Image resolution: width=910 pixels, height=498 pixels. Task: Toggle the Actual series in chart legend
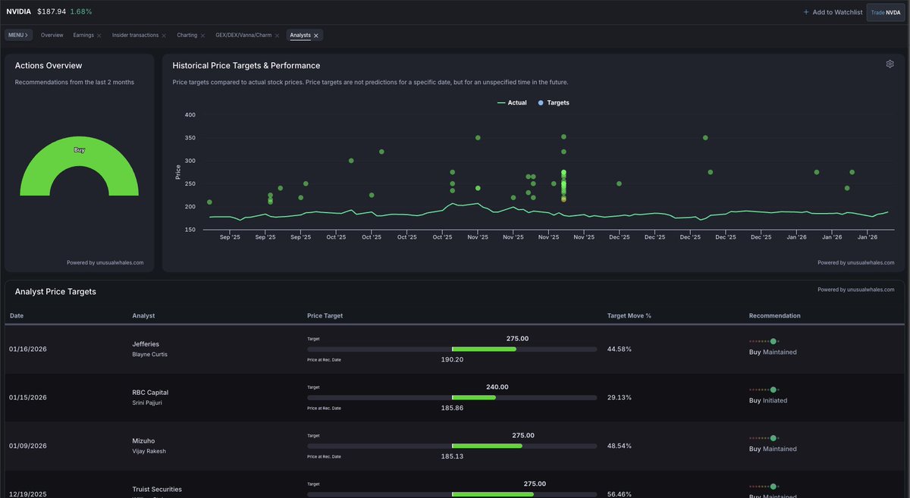coord(512,102)
